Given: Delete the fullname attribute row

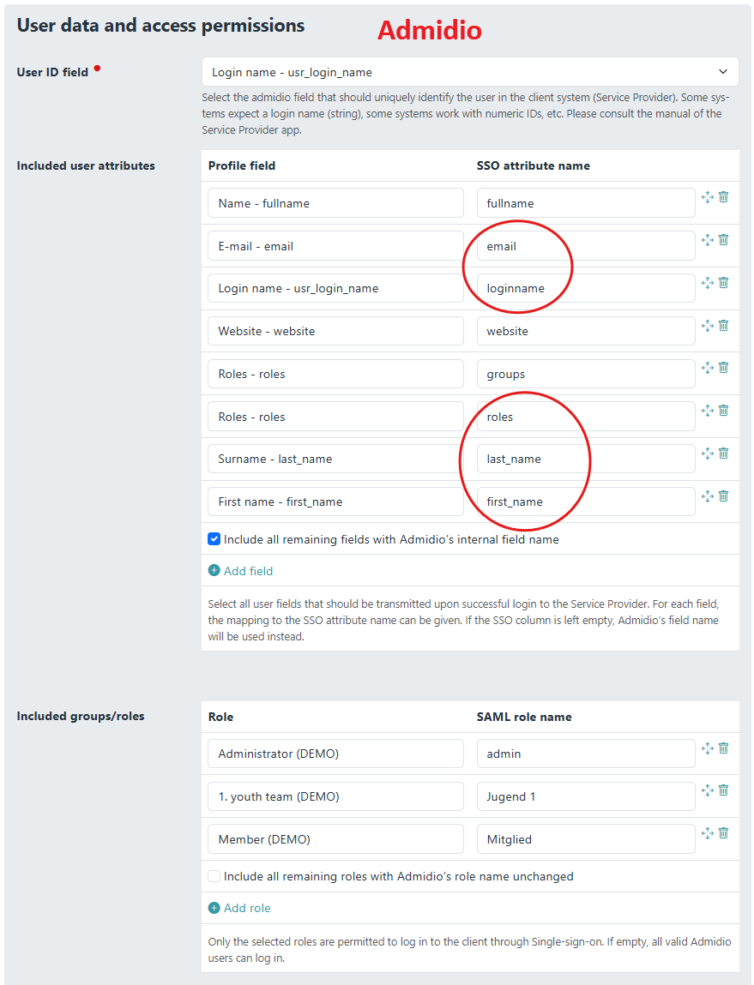Looking at the screenshot, I should pyautogui.click(x=723, y=197).
